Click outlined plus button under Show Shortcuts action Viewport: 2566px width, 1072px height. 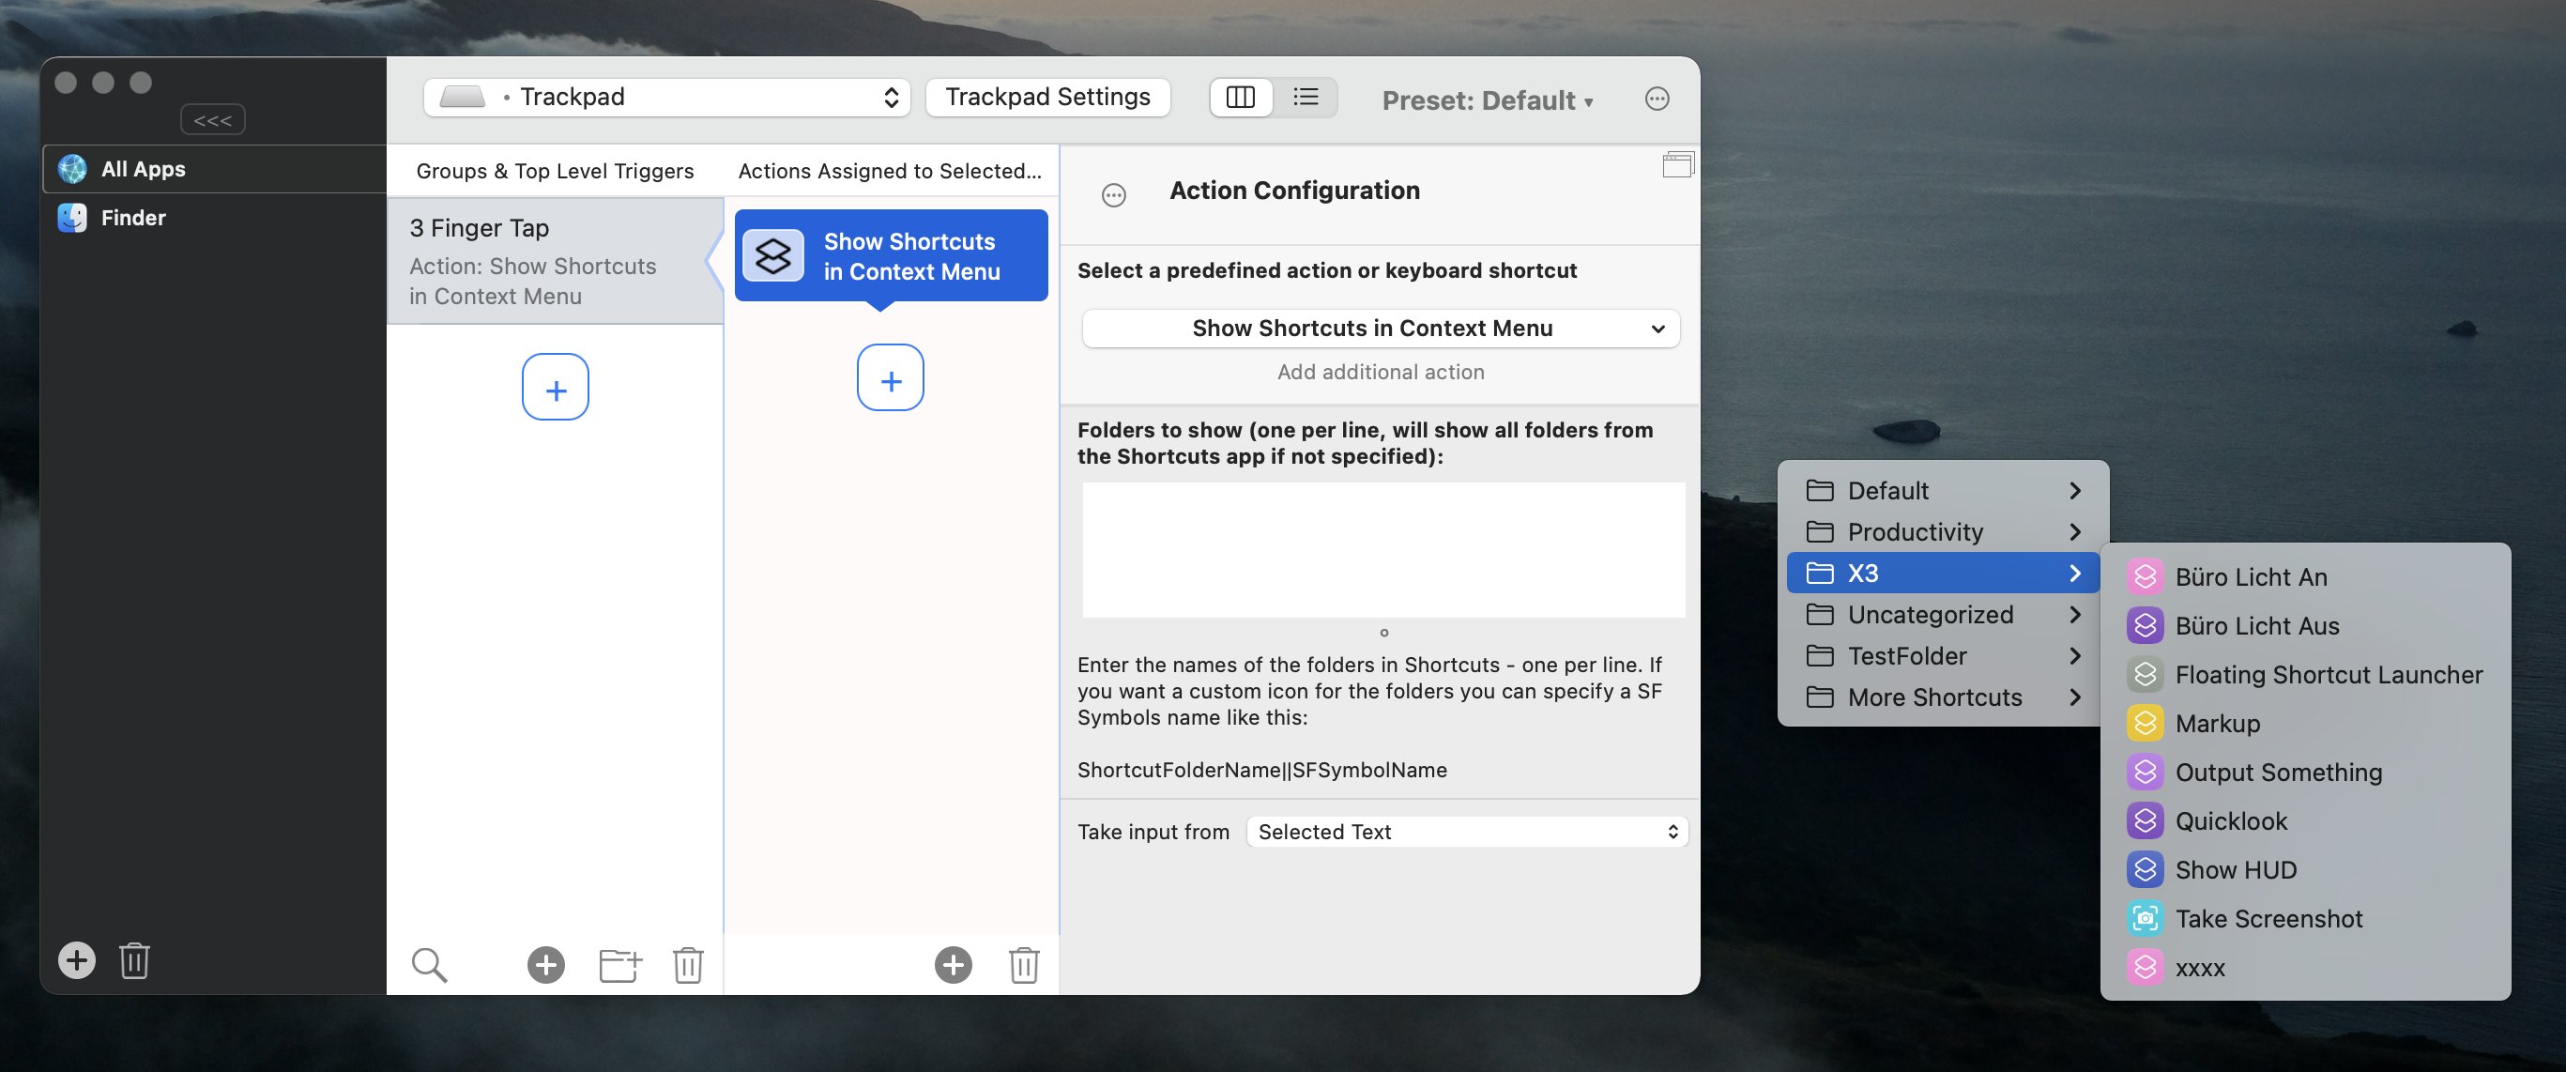891,377
